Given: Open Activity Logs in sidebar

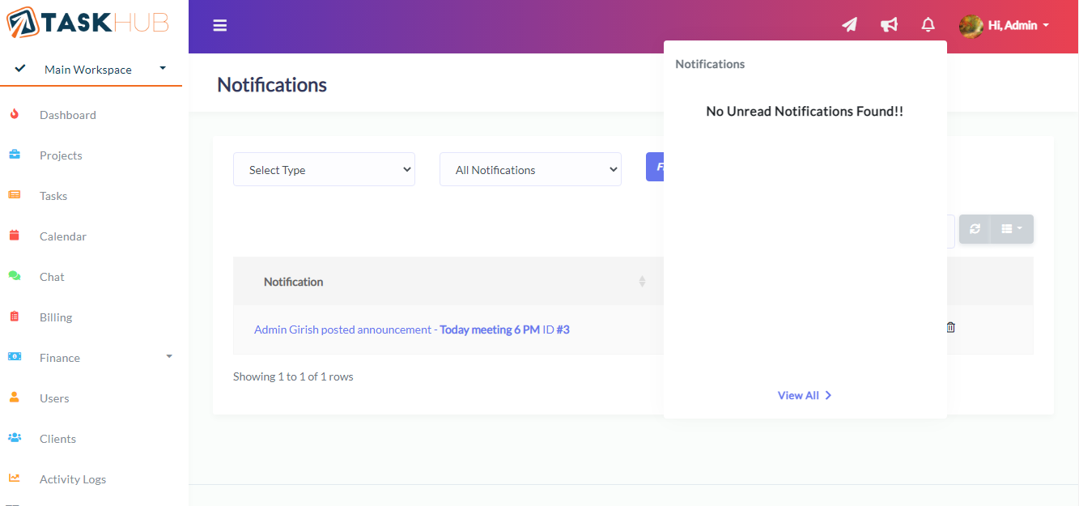Looking at the screenshot, I should point(73,479).
